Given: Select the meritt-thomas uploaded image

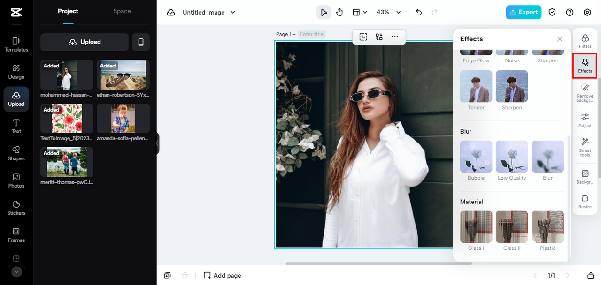Looking at the screenshot, I should point(67,162).
